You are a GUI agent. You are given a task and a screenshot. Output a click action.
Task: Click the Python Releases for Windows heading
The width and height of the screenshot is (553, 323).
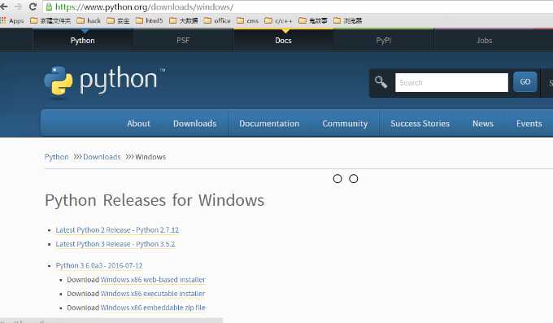(x=155, y=200)
